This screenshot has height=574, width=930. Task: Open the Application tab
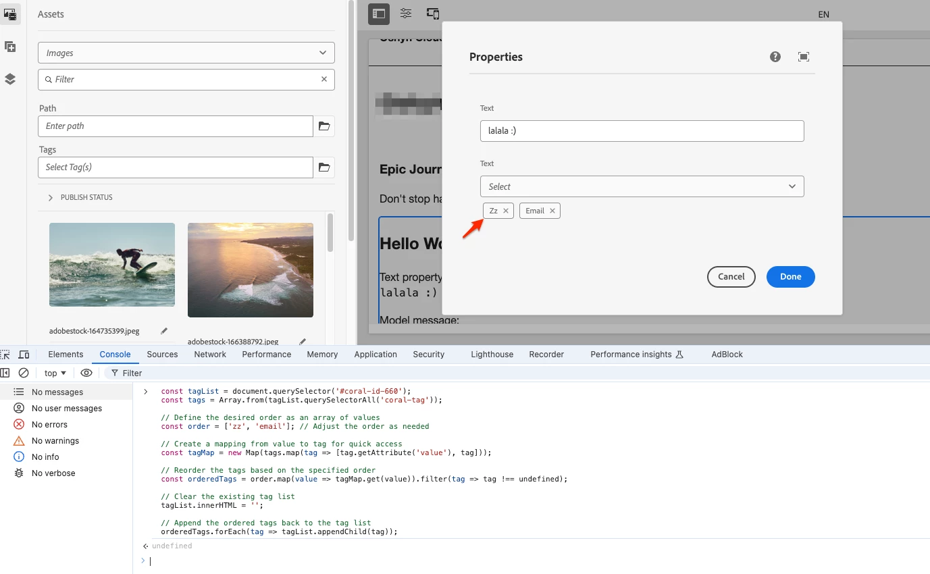click(376, 355)
